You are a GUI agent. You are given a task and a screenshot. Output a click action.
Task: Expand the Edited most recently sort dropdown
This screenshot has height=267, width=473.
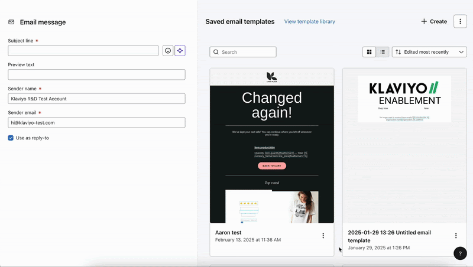coord(429,52)
